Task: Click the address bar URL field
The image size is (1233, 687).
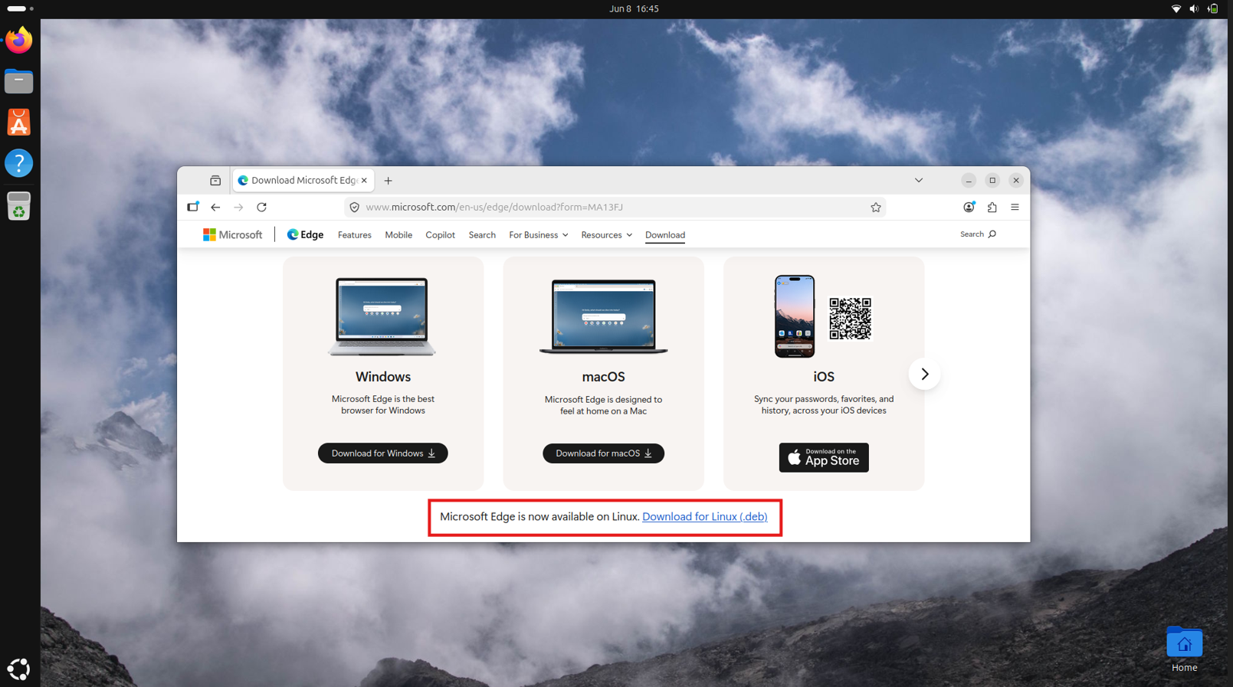Action: [613, 207]
